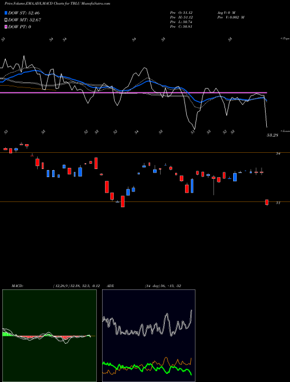Click the ADX (14 day) parameter values

[163, 286]
